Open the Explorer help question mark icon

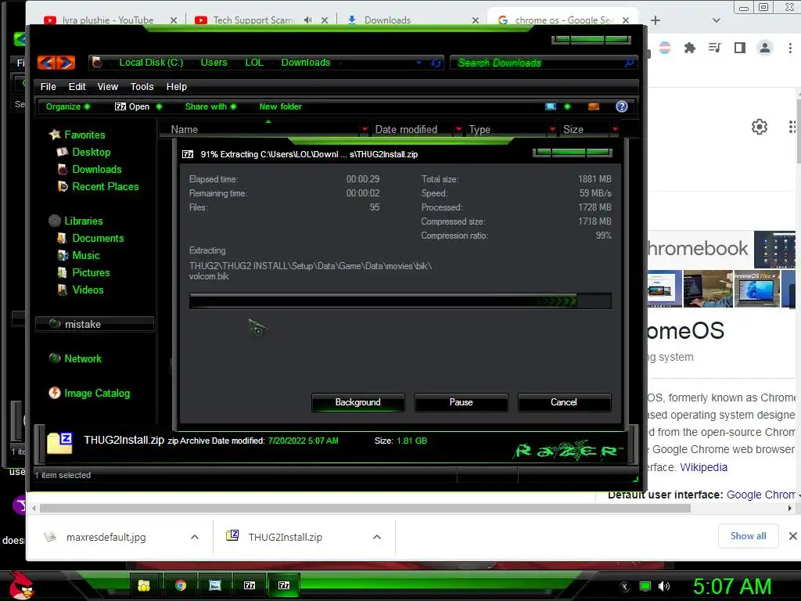coord(622,106)
